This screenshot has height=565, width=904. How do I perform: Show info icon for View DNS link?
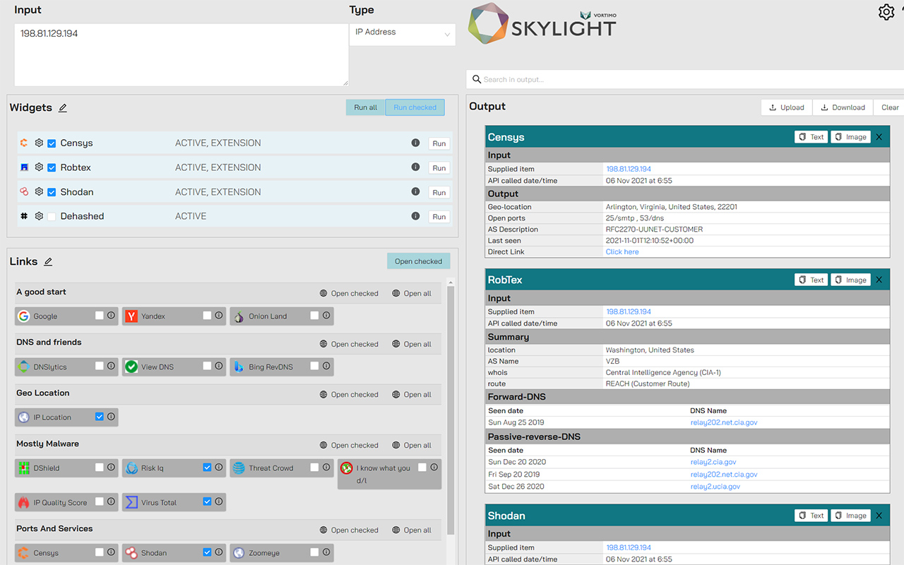coord(218,366)
